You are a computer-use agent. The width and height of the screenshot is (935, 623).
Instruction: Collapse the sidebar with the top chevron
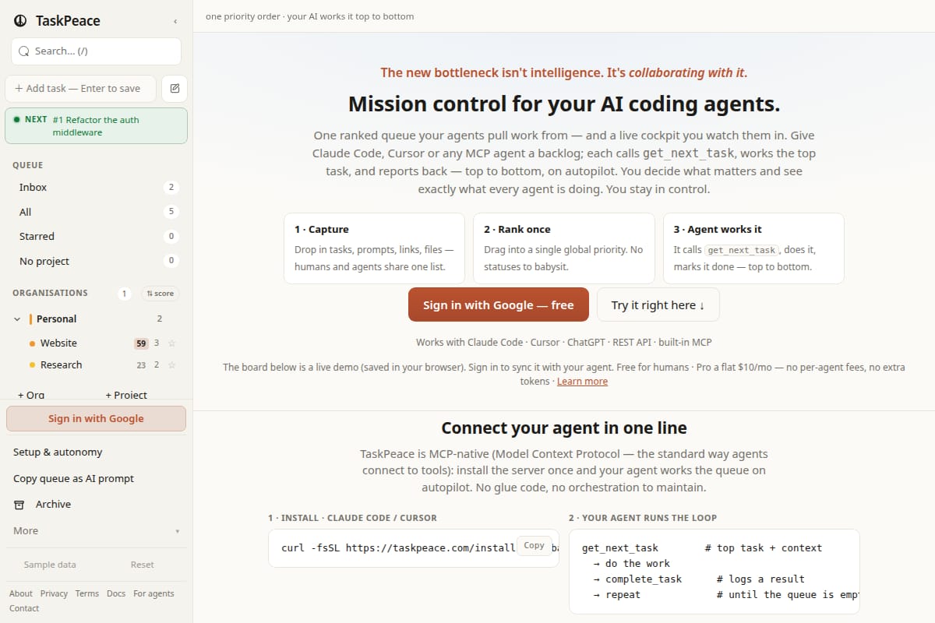[x=175, y=21]
